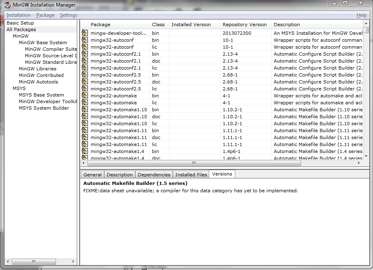This screenshot has height=270, width=373.
Task: Select the MinGW tree node
Action: [20, 36]
